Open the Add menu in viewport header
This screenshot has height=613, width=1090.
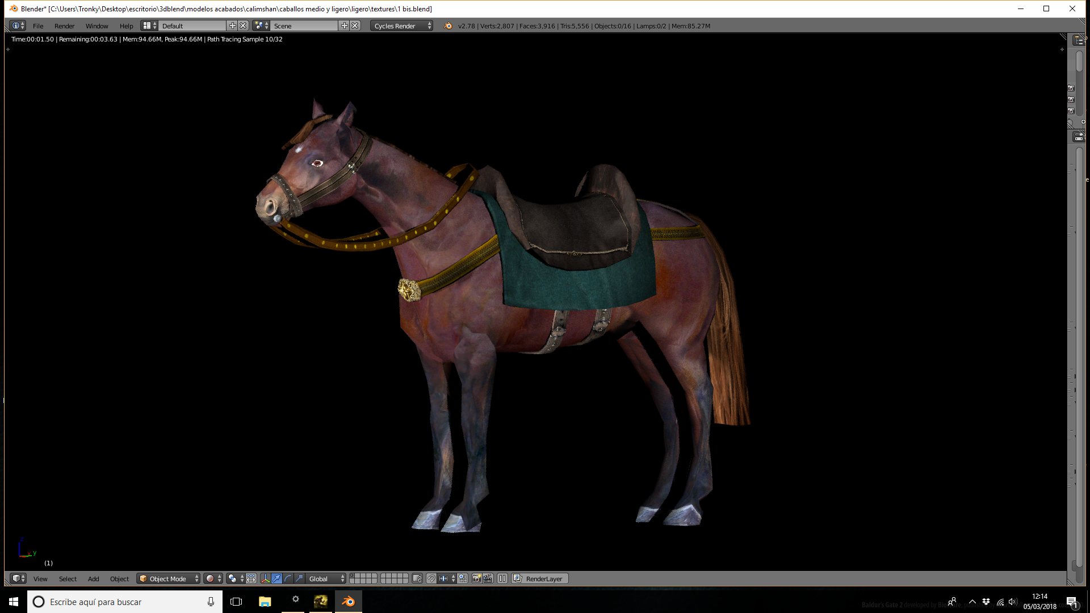(x=93, y=578)
